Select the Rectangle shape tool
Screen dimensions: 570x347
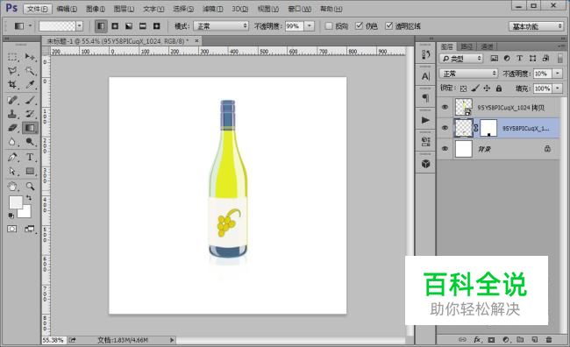pos(30,171)
